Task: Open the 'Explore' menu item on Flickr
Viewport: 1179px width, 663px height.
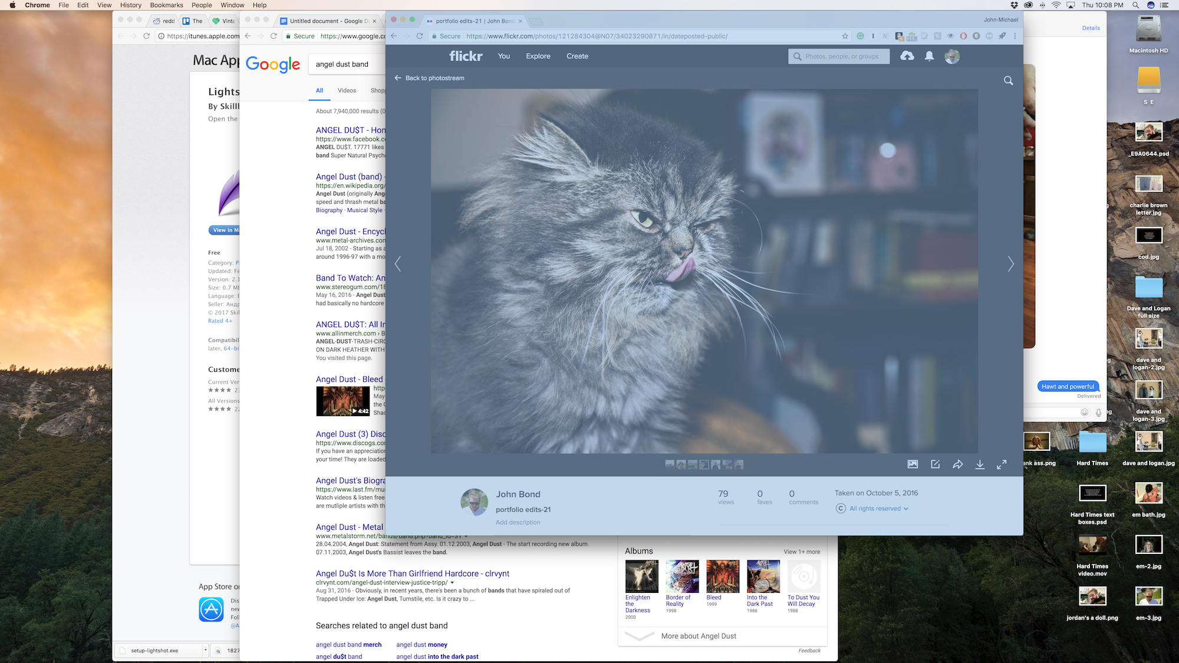Action: click(538, 56)
